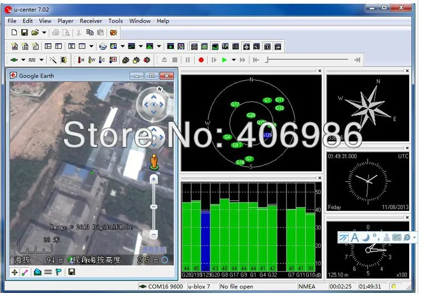Image resolution: width=426 pixels, height=294 pixels.
Task: Toggle the last docking window button in the row
Action: [277, 47]
